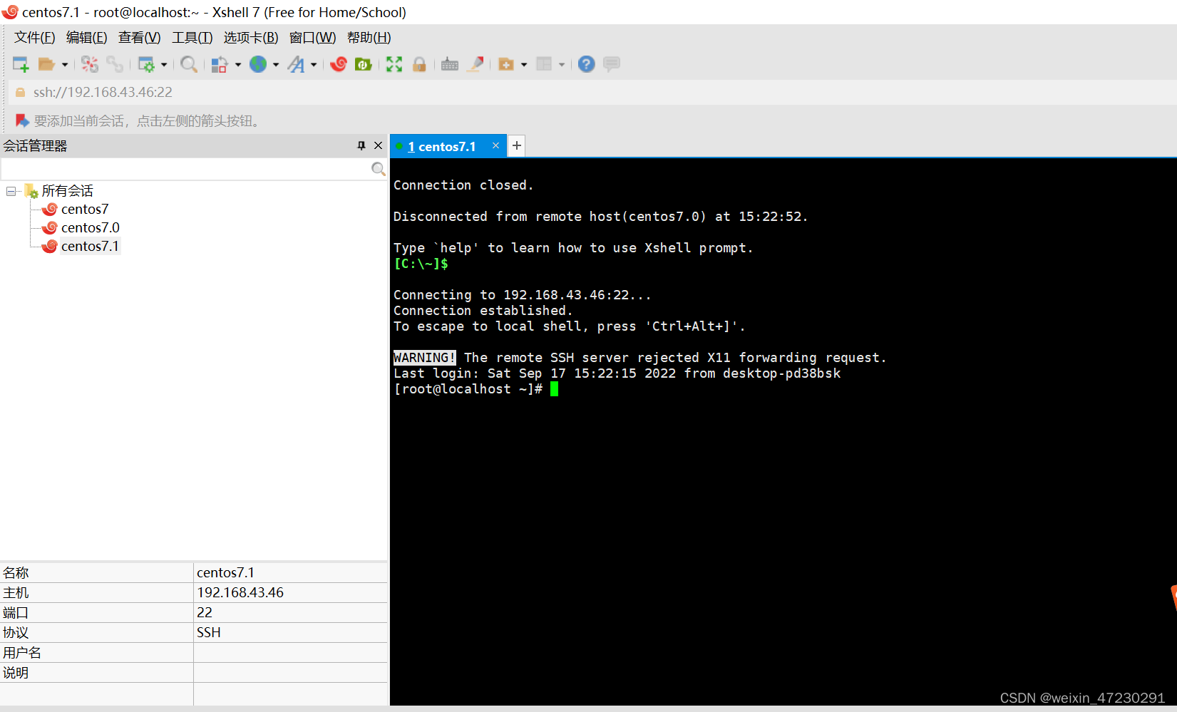
Task: Click the SSH protocol value
Action: (x=209, y=632)
